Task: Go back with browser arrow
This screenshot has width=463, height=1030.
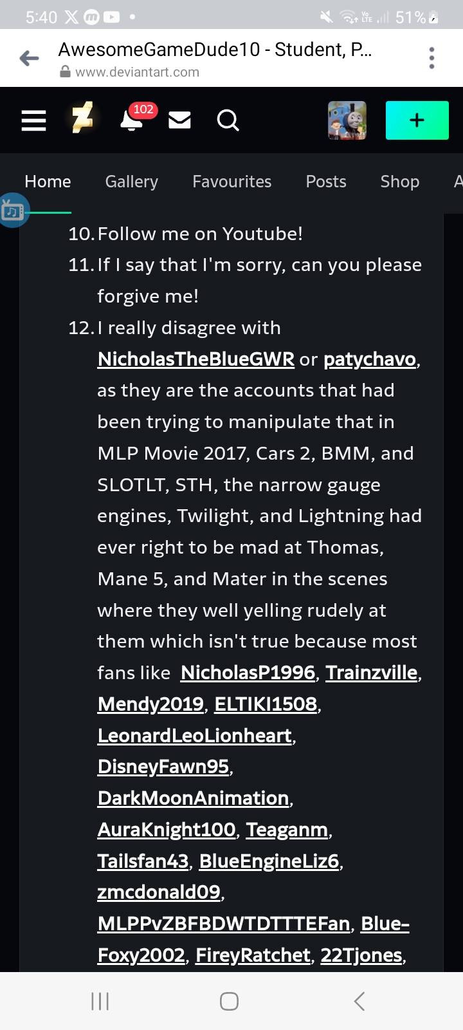Action: pos(30,59)
